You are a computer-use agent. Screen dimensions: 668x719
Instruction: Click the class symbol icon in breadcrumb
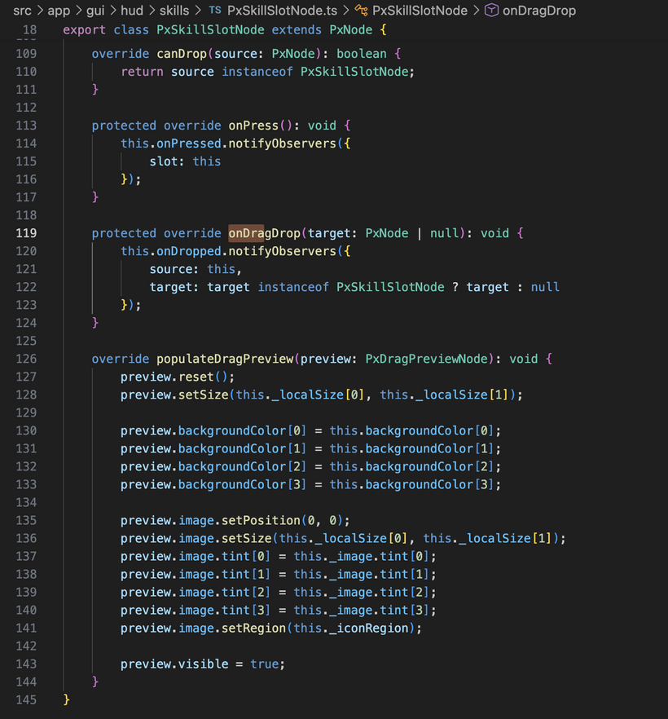362,11
